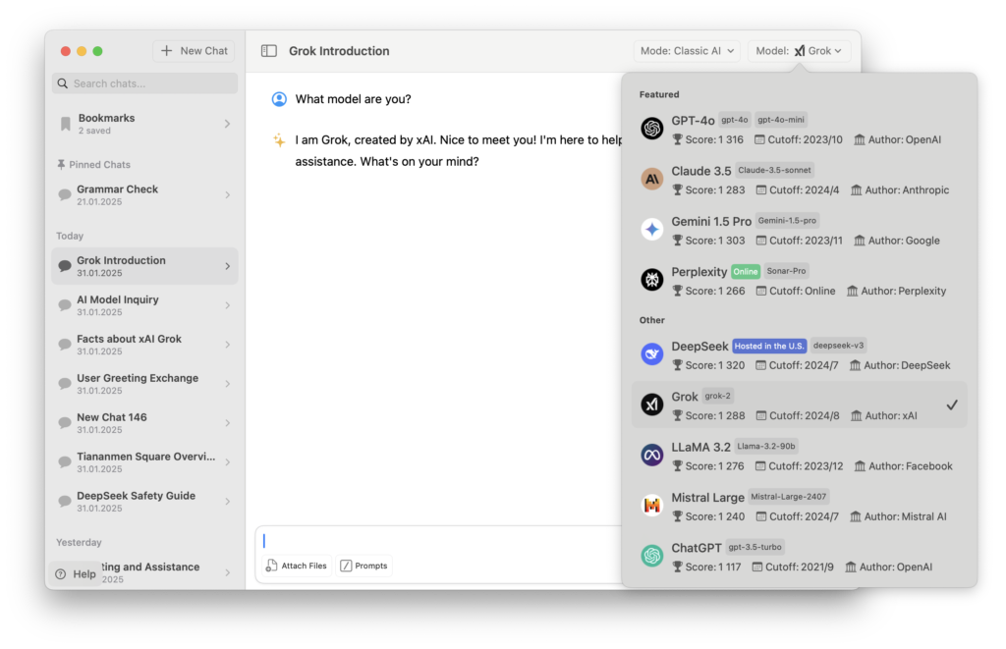Choose Gemini 1.5 Pro model

[x=800, y=230]
